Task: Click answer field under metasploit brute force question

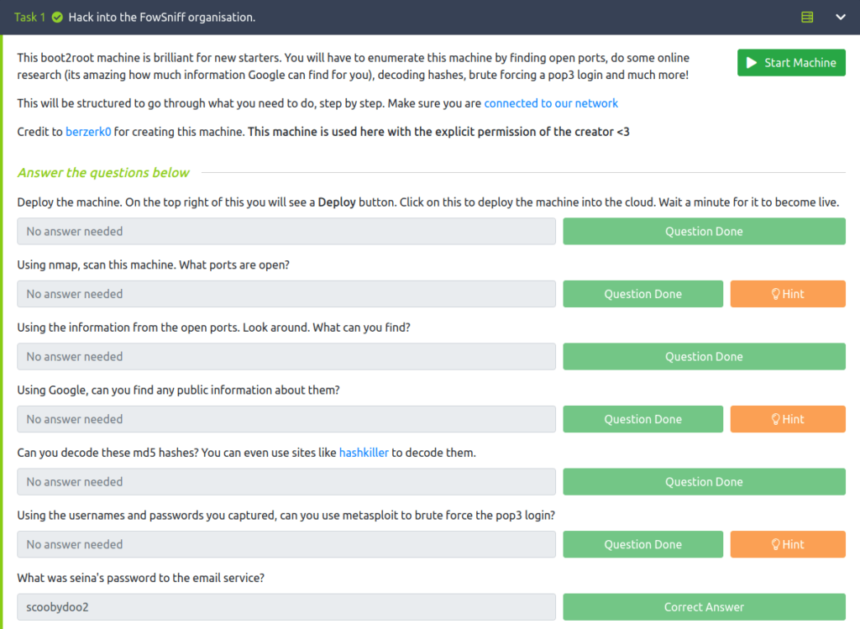Action: (286, 544)
